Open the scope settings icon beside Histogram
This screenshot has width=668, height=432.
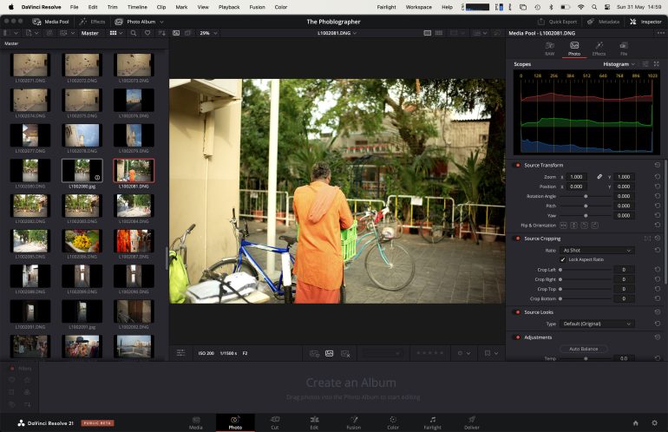click(x=645, y=64)
